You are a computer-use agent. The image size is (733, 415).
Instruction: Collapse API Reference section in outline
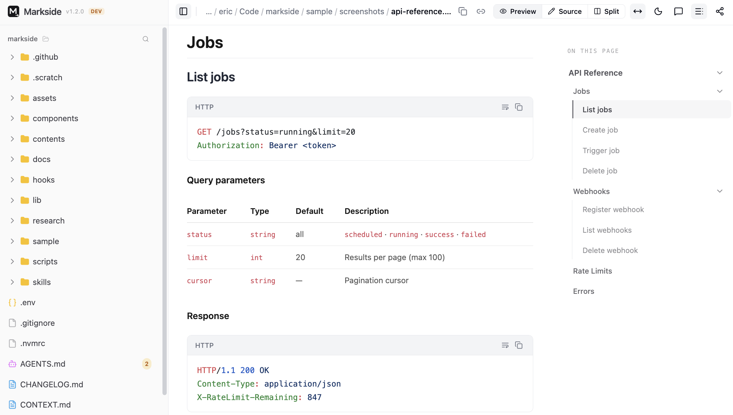pos(719,73)
